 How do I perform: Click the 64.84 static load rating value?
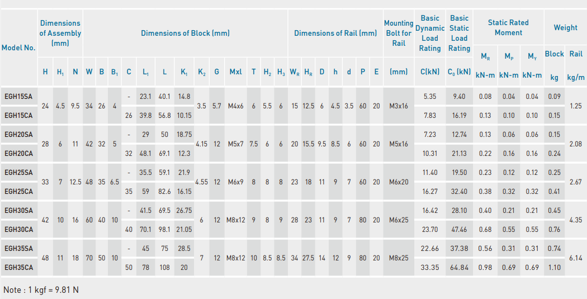coord(459,268)
